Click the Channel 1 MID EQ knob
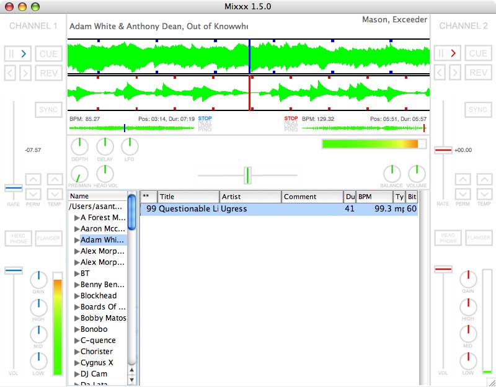This screenshot has width=496, height=387. tap(38, 334)
